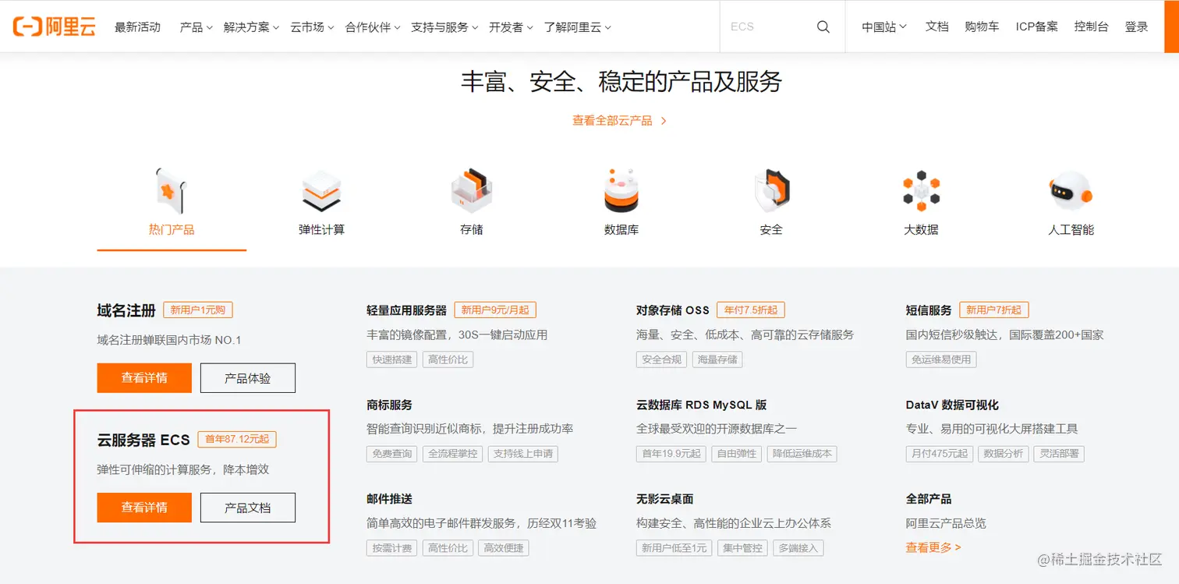This screenshot has height=584, width=1179.
Task: Click 查看全部云产品 link
Action: [620, 121]
